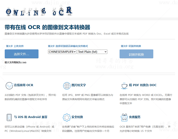This screenshot has height=139, width=178.
Task: Click the heading 带有在线 OCR 的图像到文本转换器
Action: [x=47, y=27]
